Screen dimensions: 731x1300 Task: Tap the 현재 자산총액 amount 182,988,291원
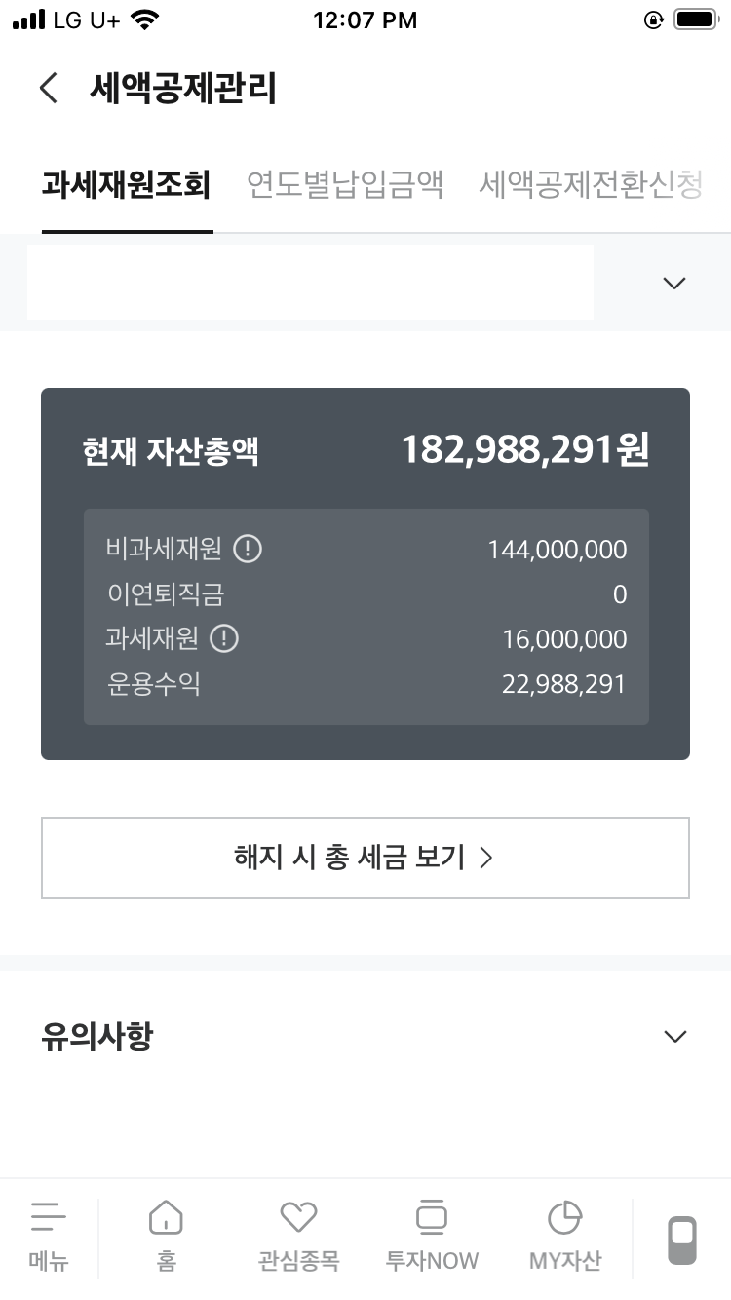525,450
